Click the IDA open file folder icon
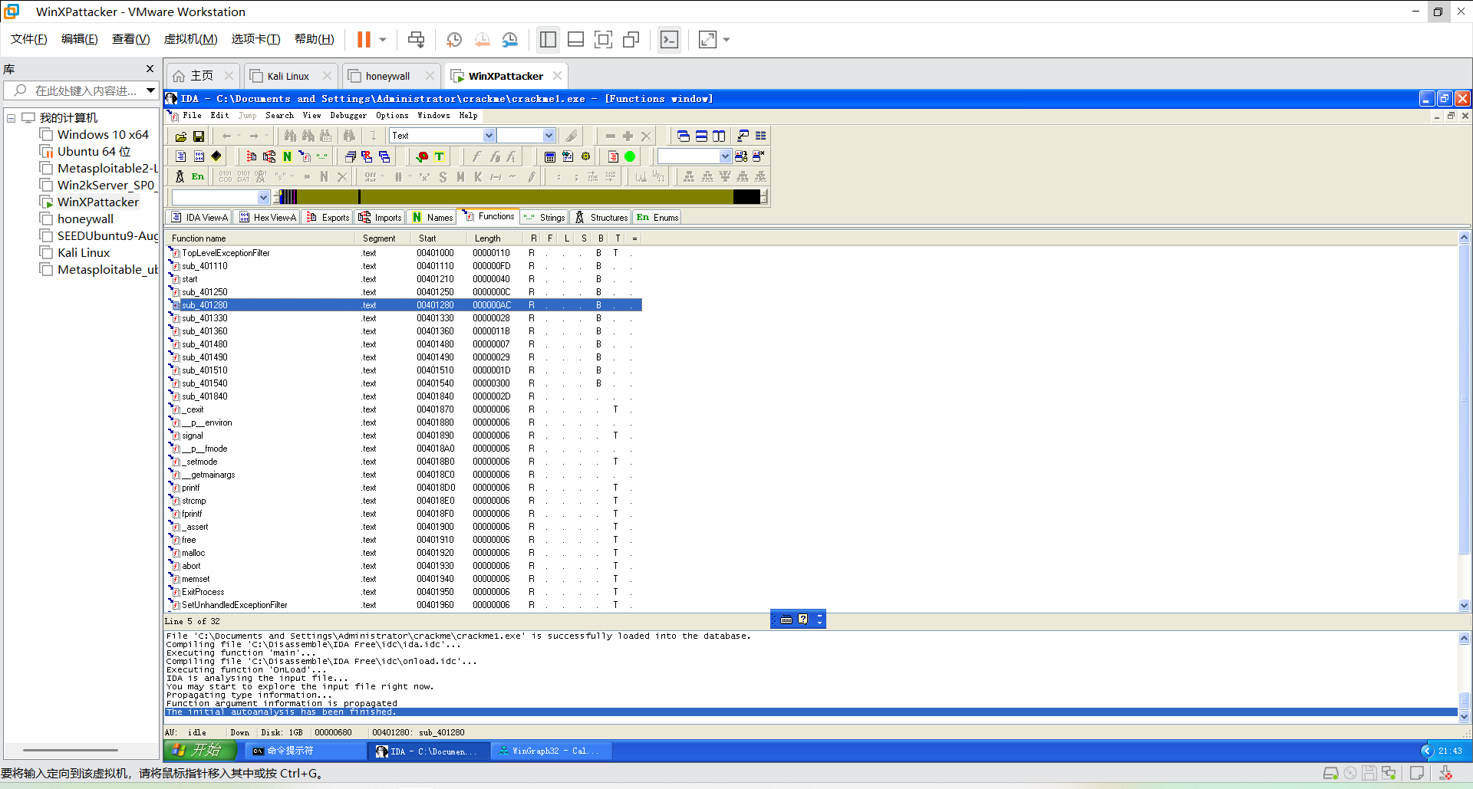This screenshot has width=1473, height=789. pos(180,136)
